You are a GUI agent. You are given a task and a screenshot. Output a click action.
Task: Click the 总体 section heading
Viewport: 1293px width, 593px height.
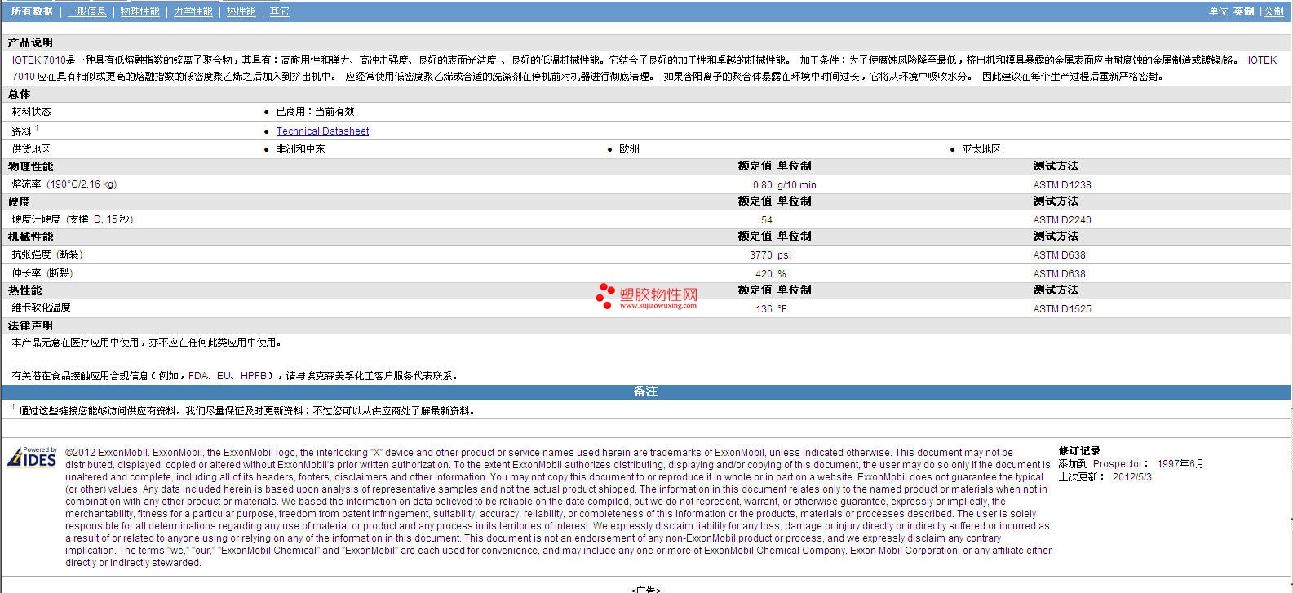point(19,94)
